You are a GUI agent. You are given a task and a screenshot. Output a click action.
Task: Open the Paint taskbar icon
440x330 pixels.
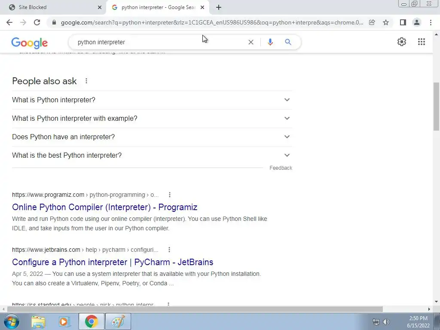[118, 321]
